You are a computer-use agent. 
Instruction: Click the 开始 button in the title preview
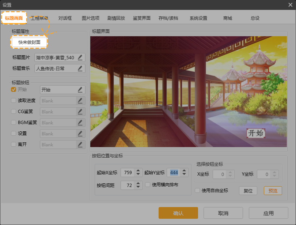(255, 133)
